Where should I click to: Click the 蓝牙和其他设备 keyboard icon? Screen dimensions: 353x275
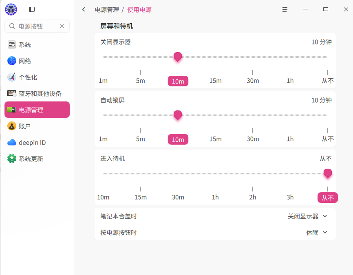click(x=12, y=93)
